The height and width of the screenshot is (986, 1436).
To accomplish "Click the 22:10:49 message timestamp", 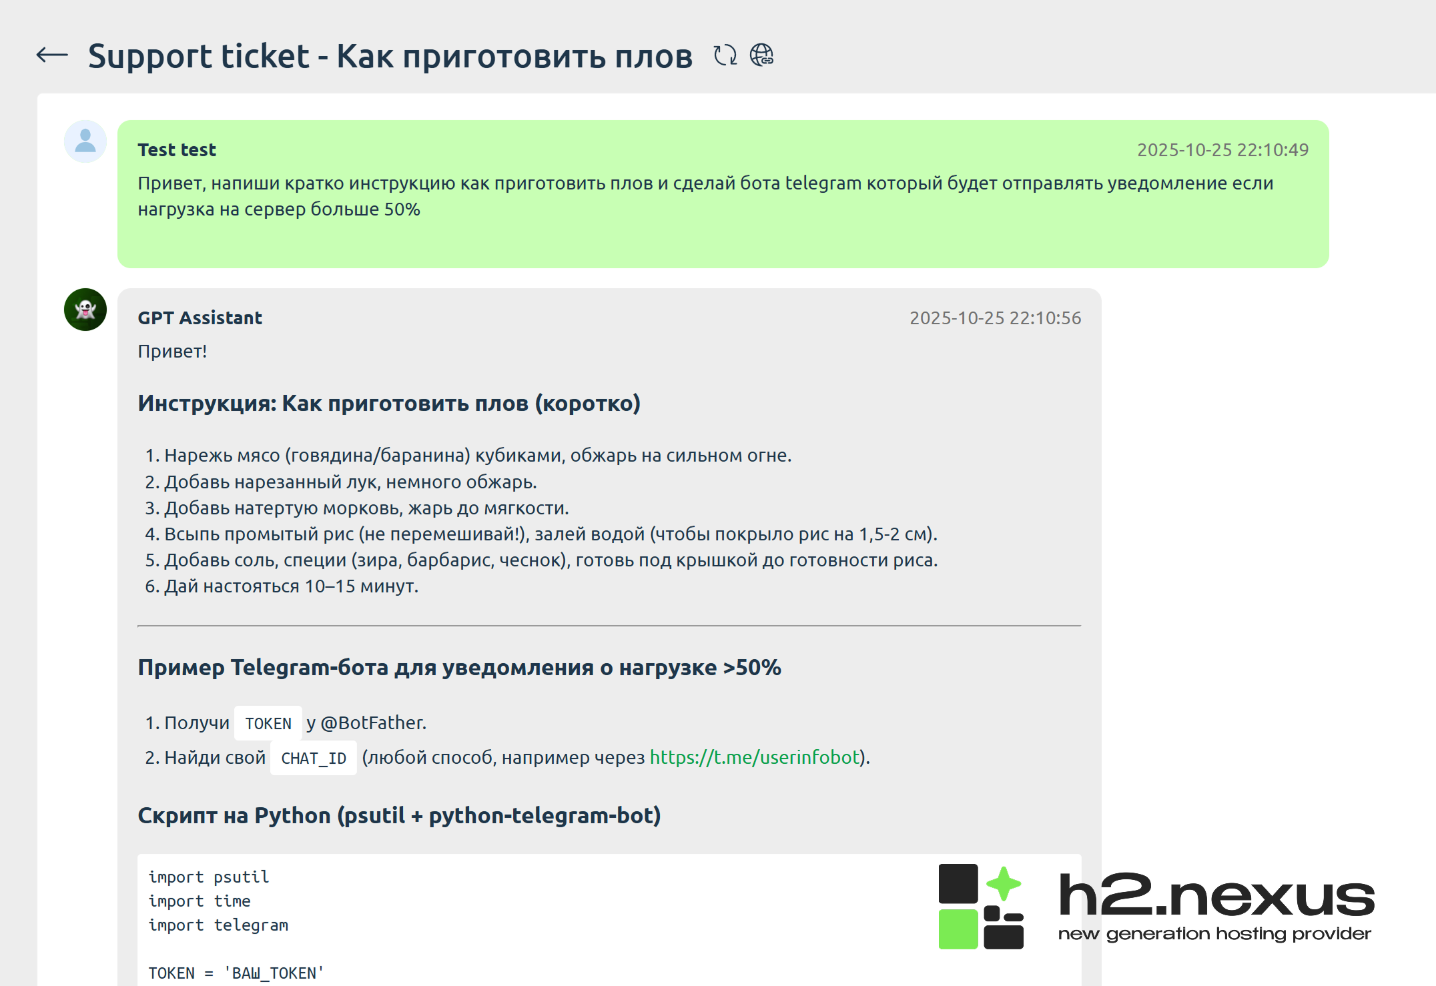I will point(1222,150).
